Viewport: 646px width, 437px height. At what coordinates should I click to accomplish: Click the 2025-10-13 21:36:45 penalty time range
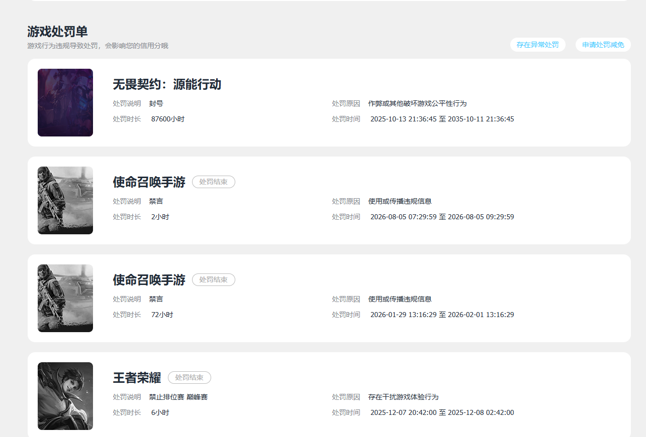[442, 119]
